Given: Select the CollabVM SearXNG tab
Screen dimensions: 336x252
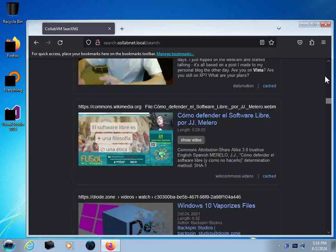Looking at the screenshot, I should pyautogui.click(x=78, y=29).
